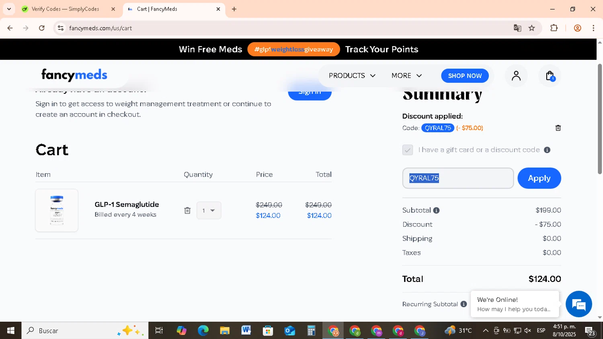
Task: Click the weather 31°C widget
Action: (458, 331)
